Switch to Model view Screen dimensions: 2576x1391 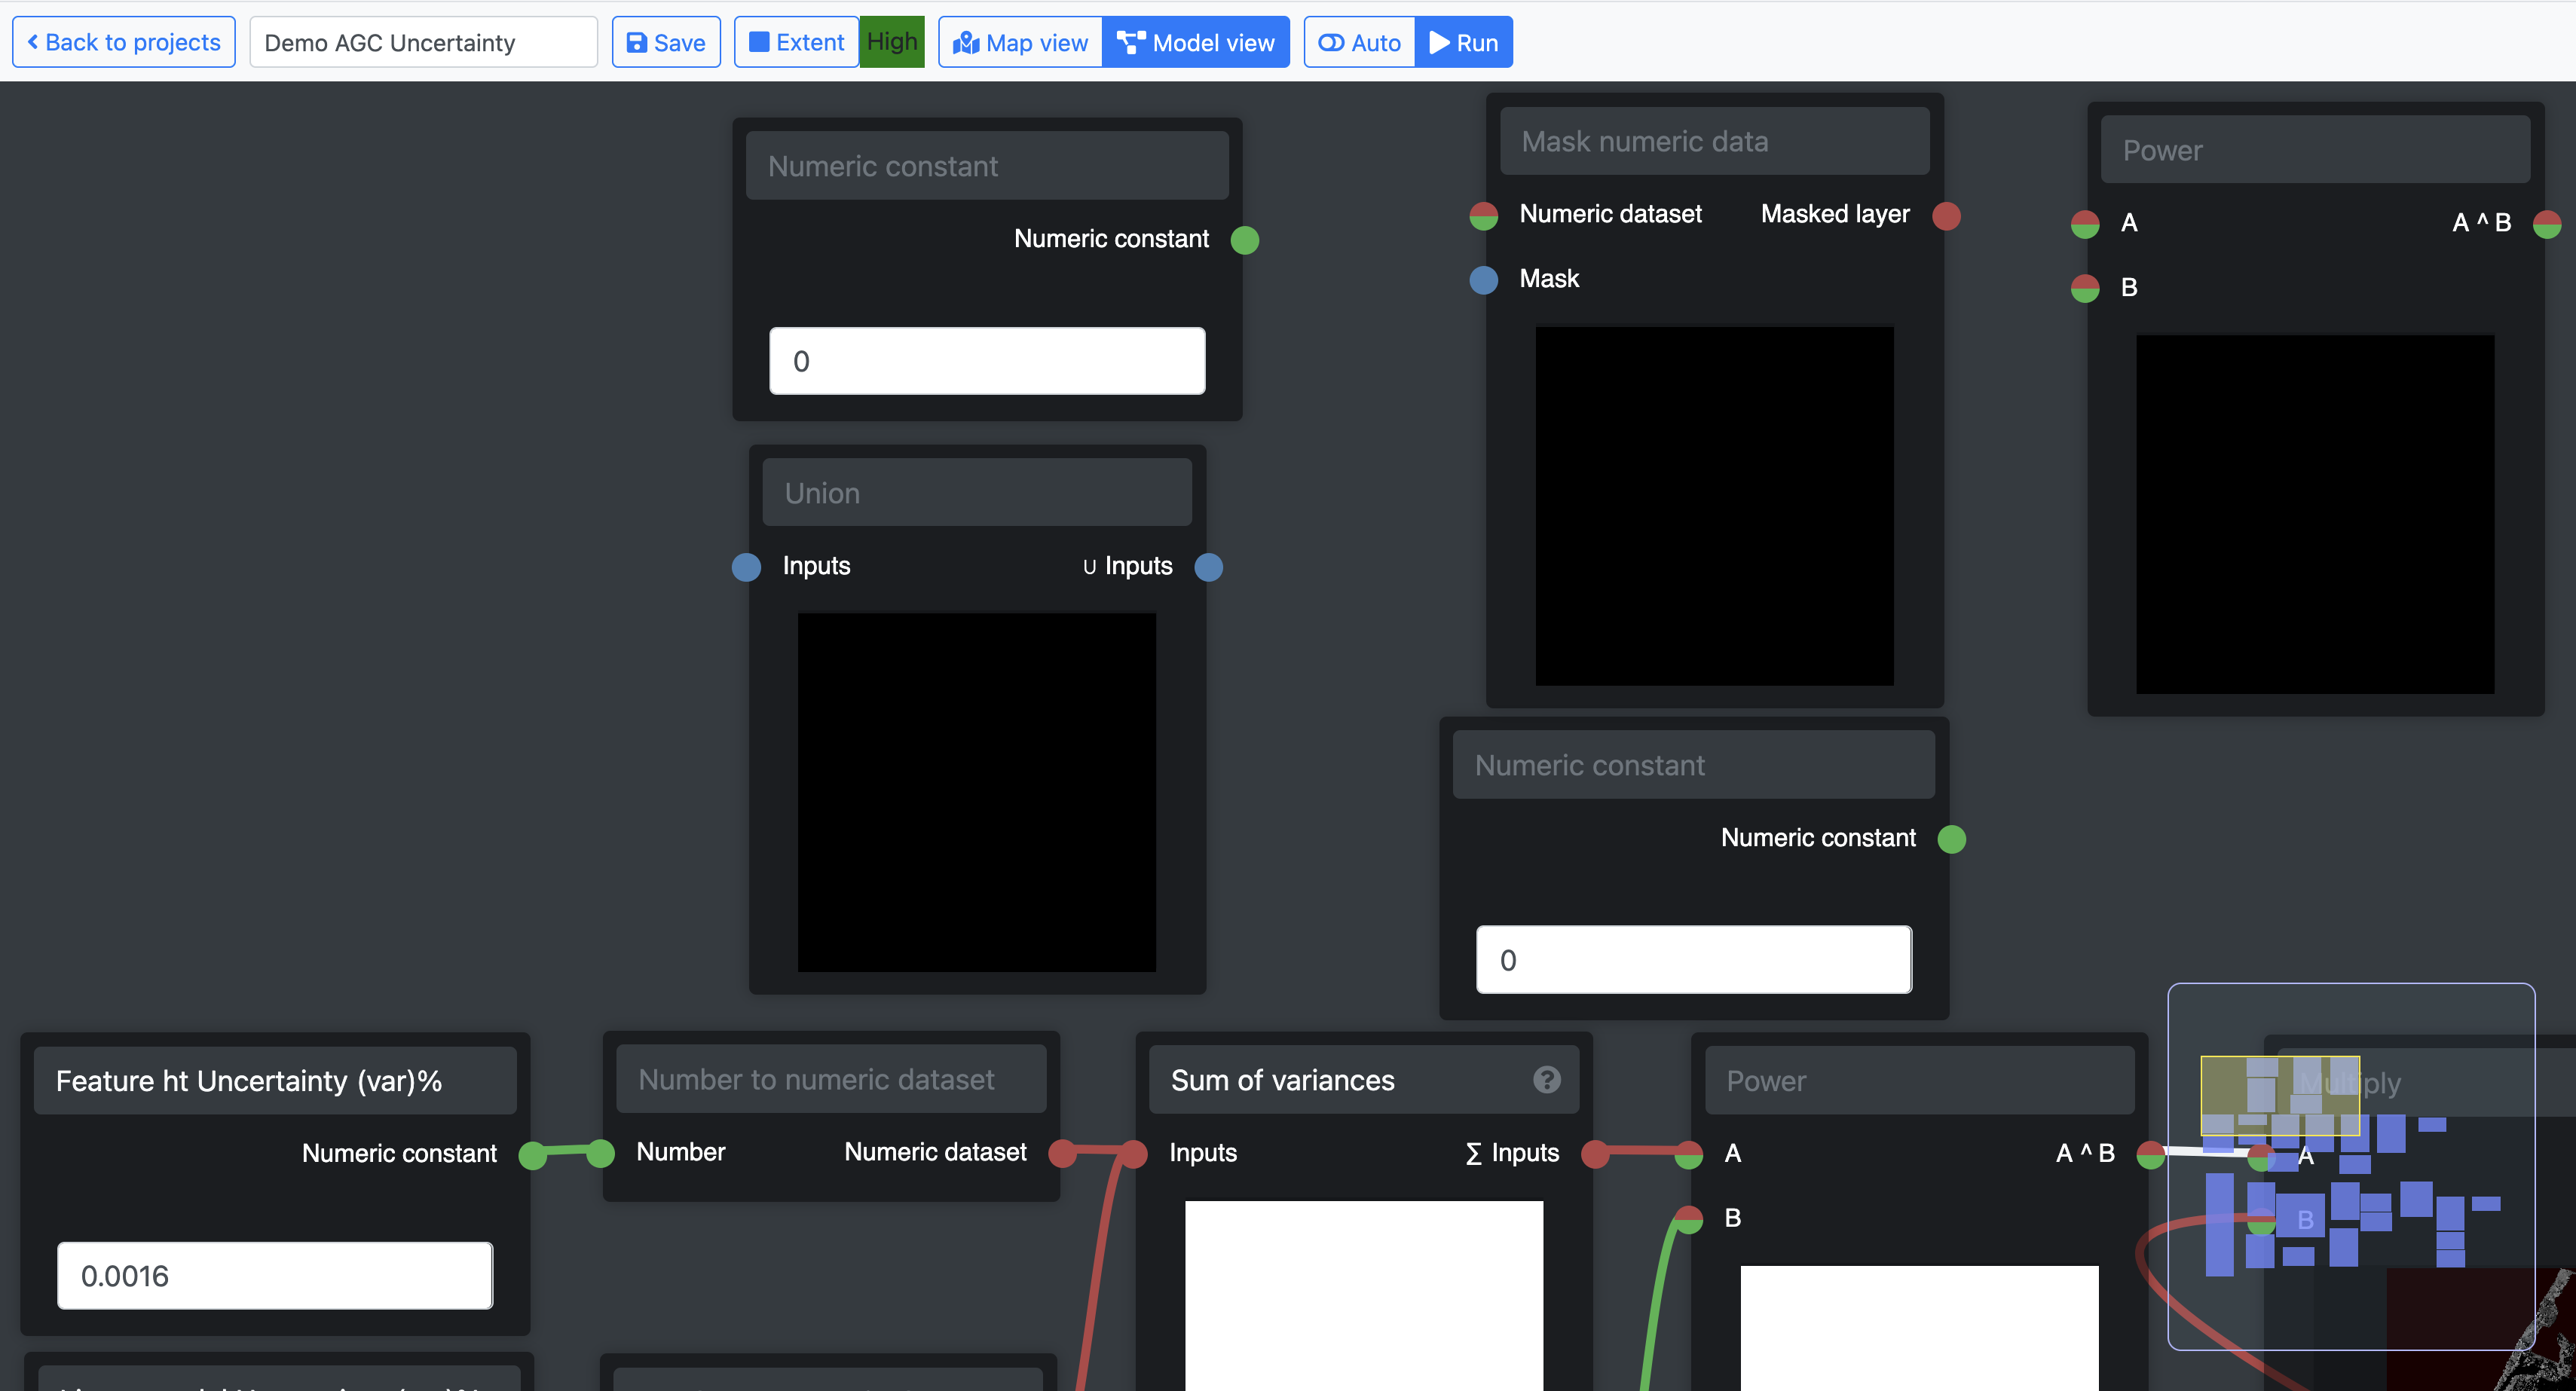point(1196,42)
